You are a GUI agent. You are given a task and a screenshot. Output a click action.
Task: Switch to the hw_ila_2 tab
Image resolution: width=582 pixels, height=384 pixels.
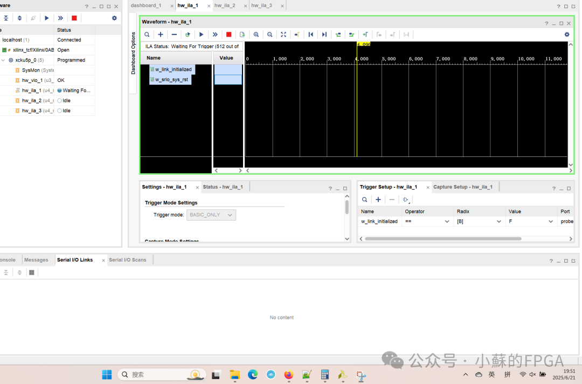pyautogui.click(x=226, y=5)
